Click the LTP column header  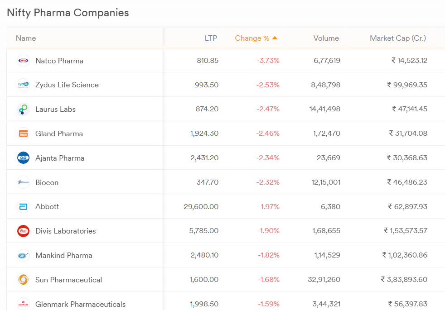click(x=211, y=38)
